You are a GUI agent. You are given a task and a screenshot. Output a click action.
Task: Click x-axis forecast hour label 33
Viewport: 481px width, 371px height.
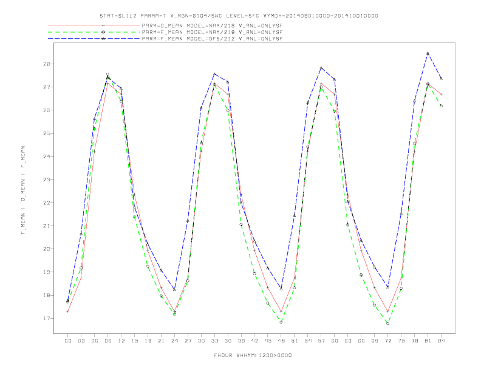pos(215,341)
